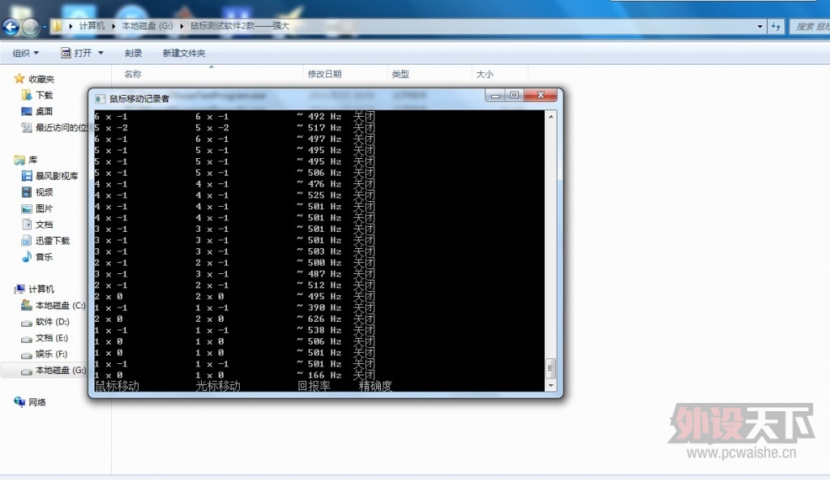Click the search box in Explorer
Image resolution: width=830 pixels, height=480 pixels.
pos(810,27)
